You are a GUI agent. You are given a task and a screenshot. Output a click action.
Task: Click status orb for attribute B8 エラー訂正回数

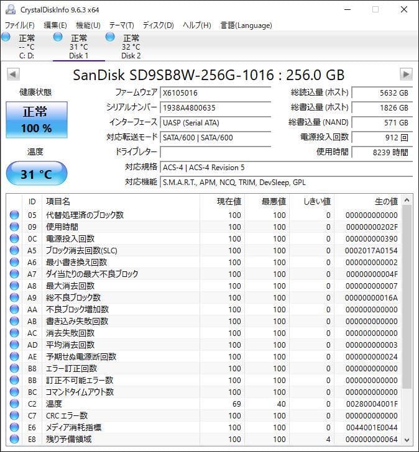click(x=14, y=369)
